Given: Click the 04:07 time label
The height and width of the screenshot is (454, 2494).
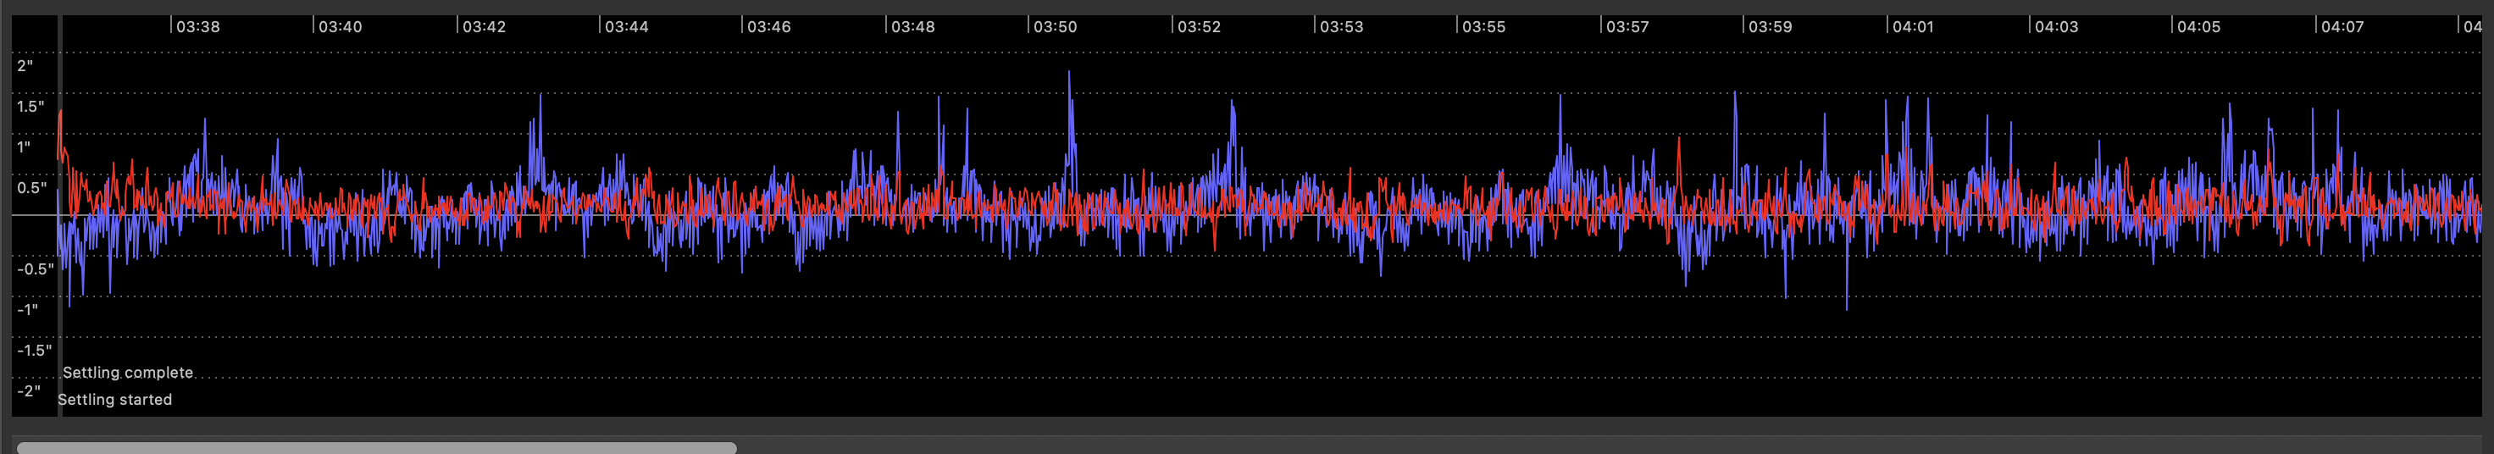Looking at the screenshot, I should coord(2342,27).
